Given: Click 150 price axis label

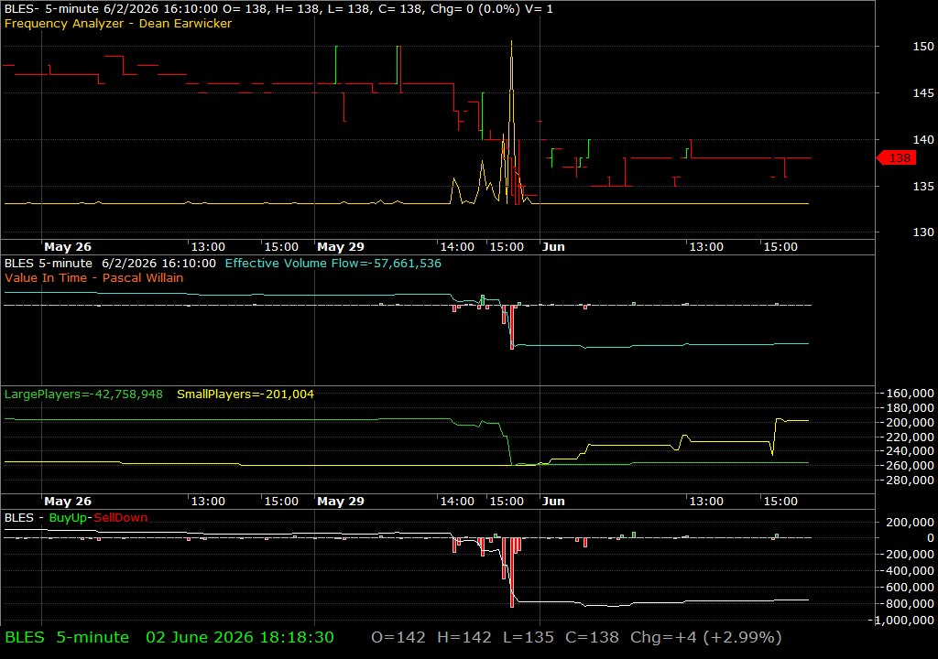Looking at the screenshot, I should [x=923, y=47].
